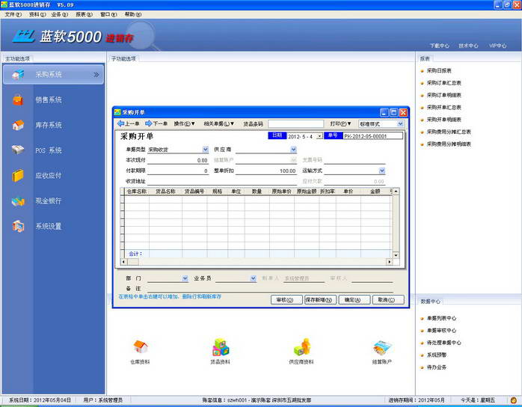Click the 确定 button

[x=354, y=300]
